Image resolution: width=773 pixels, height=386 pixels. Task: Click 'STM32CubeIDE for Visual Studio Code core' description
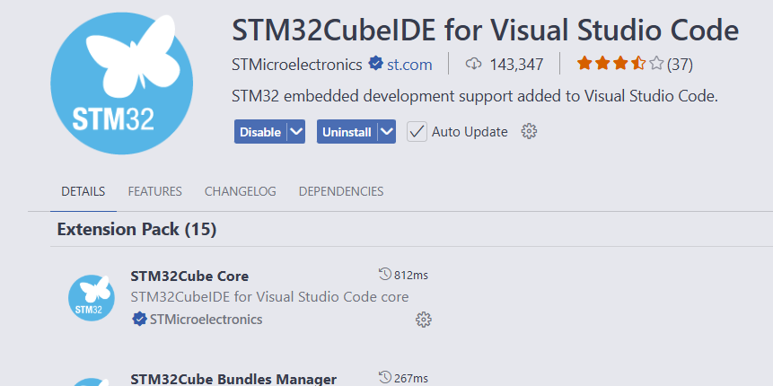(269, 297)
